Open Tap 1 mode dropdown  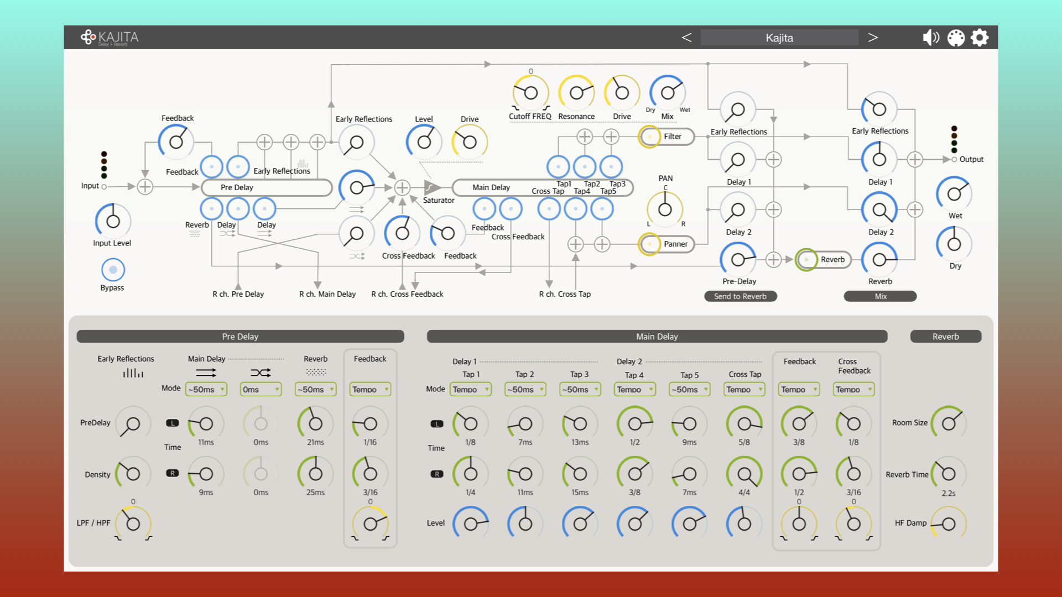pos(471,389)
